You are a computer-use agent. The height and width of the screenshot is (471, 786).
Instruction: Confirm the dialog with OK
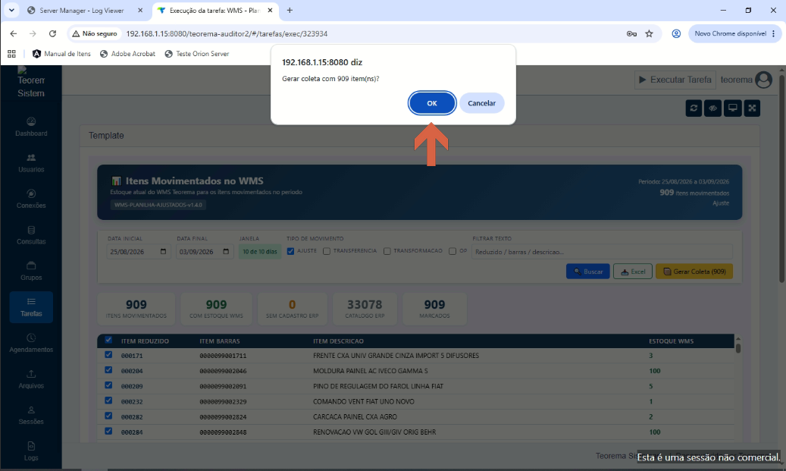point(431,103)
